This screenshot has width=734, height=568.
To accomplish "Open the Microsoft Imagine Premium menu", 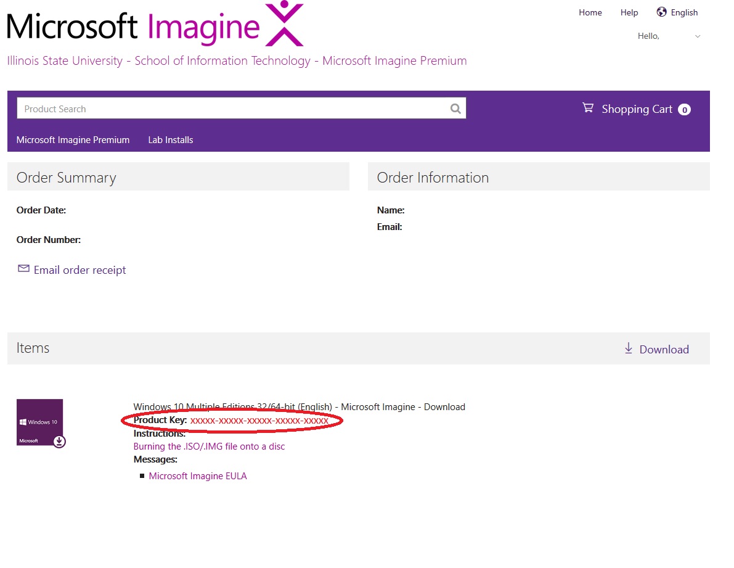I will [73, 140].
